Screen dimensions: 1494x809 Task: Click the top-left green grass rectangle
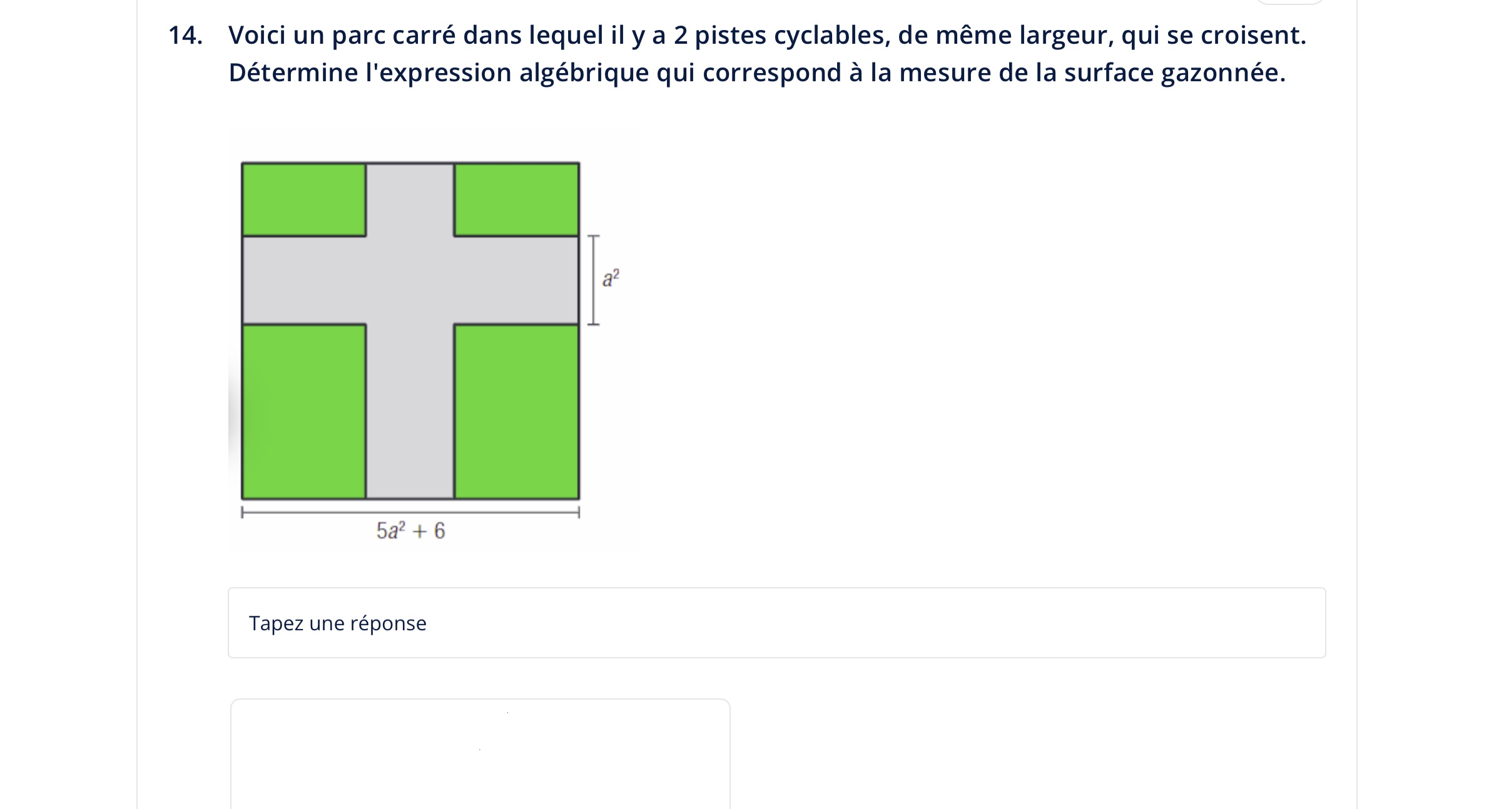click(x=304, y=199)
